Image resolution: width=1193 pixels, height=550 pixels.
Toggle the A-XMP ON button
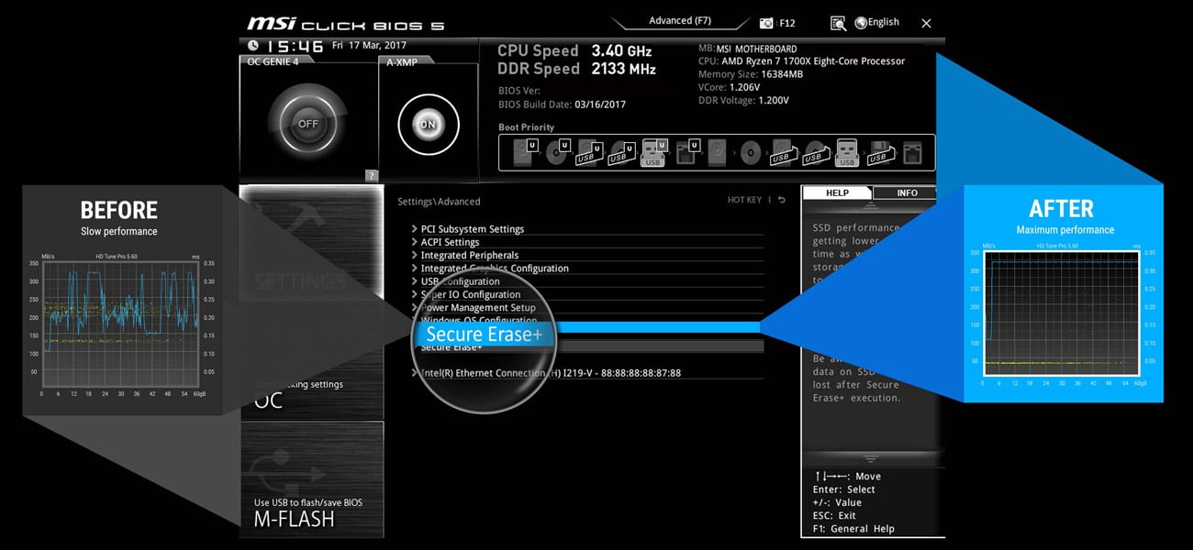pyautogui.click(x=427, y=124)
